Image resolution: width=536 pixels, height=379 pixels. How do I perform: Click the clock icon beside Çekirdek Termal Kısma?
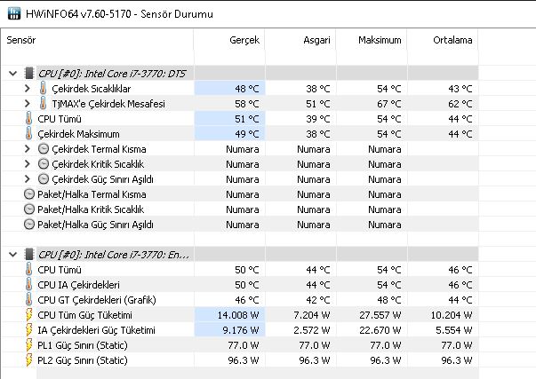[x=43, y=149]
